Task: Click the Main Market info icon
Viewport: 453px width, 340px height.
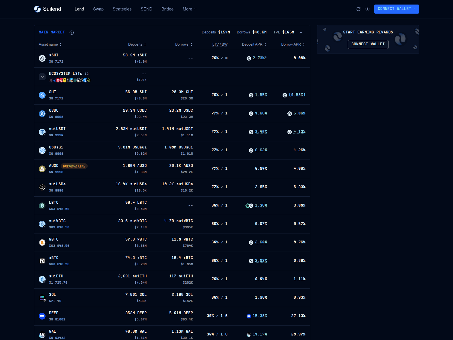Action: tap(72, 33)
